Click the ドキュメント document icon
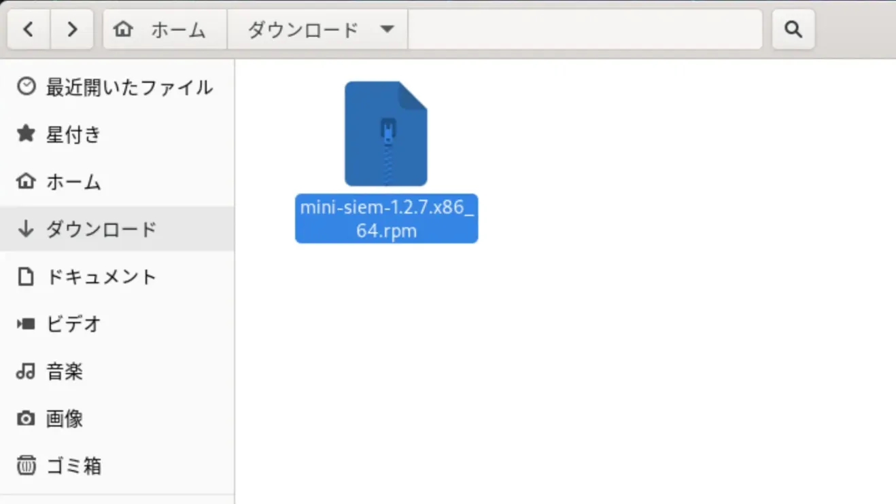Viewport: 896px width, 504px height. 26,276
